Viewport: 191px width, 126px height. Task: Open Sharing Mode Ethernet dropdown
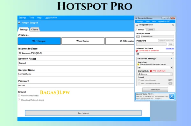coord(155,74)
